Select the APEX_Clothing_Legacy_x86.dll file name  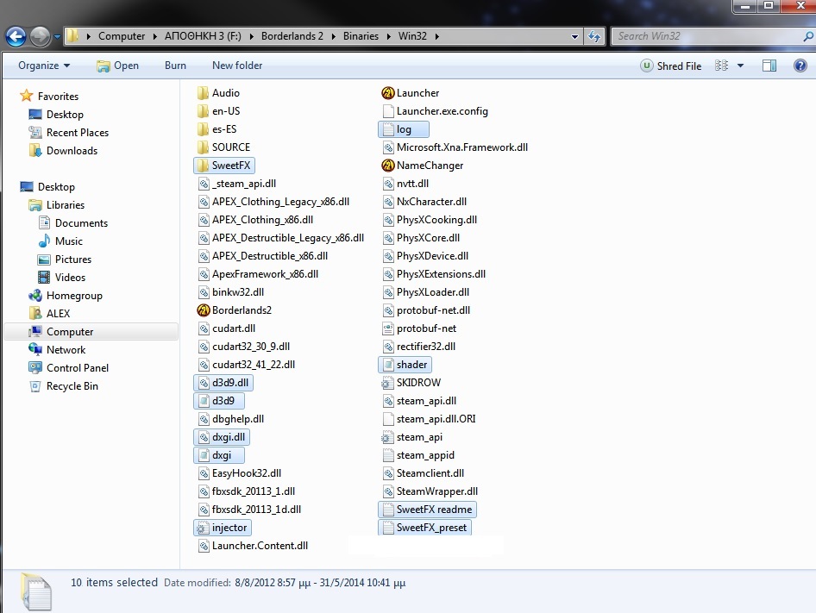click(x=280, y=202)
